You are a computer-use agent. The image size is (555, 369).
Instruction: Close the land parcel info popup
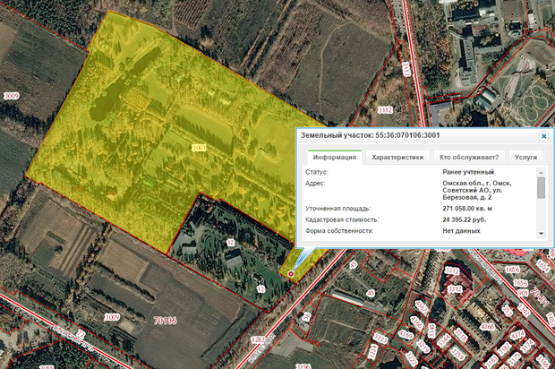pos(543,136)
